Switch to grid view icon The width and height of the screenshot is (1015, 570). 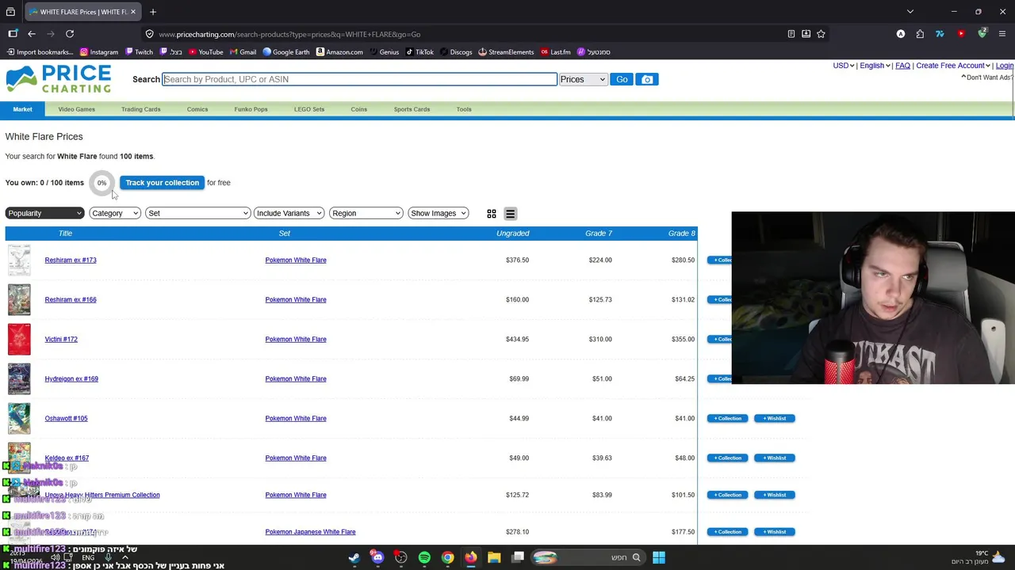coord(492,214)
